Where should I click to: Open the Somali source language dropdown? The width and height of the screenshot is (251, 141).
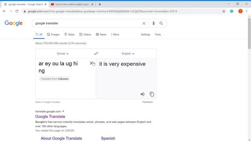click(x=63, y=54)
